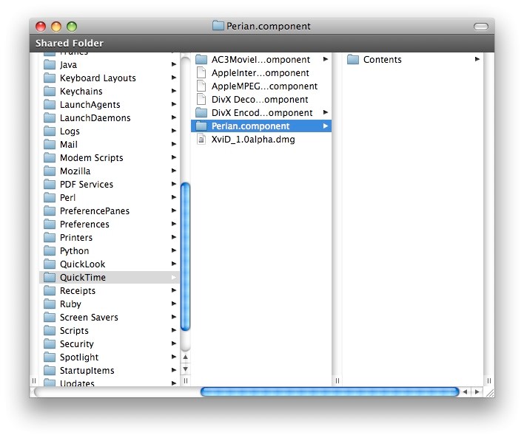Click the first column scroll down arrow
The height and width of the screenshot is (438, 524).
(x=186, y=369)
